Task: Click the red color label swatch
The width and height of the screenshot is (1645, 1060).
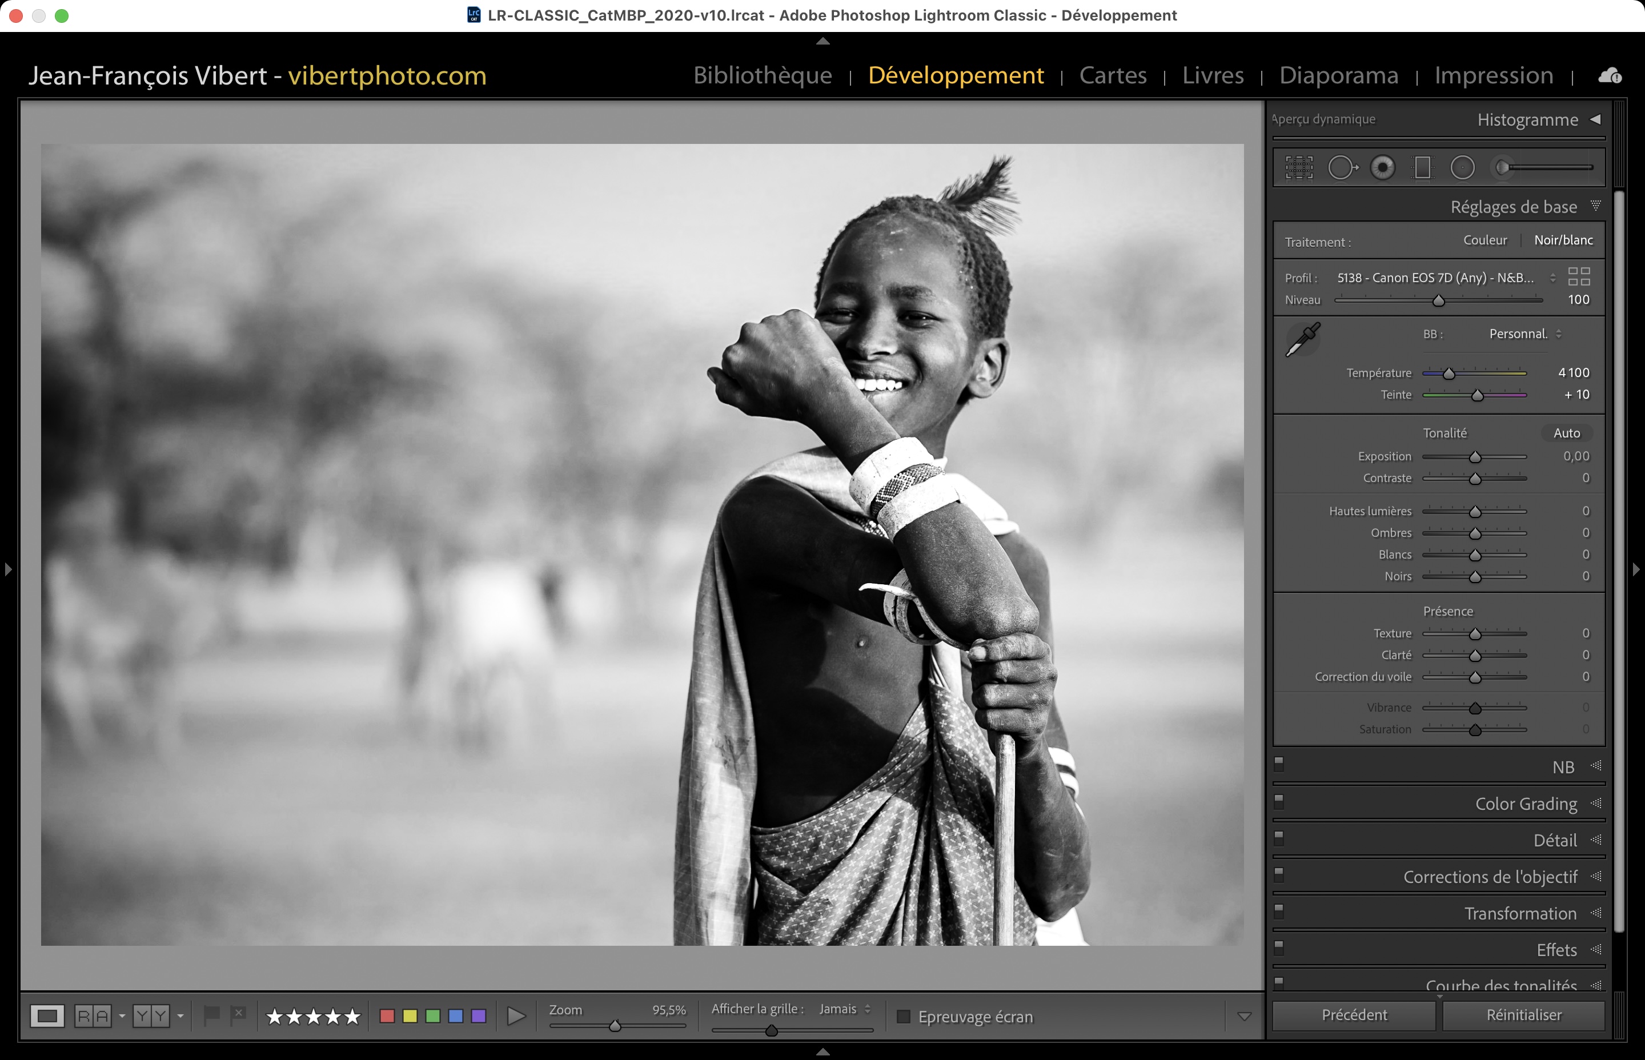Action: (x=387, y=1016)
